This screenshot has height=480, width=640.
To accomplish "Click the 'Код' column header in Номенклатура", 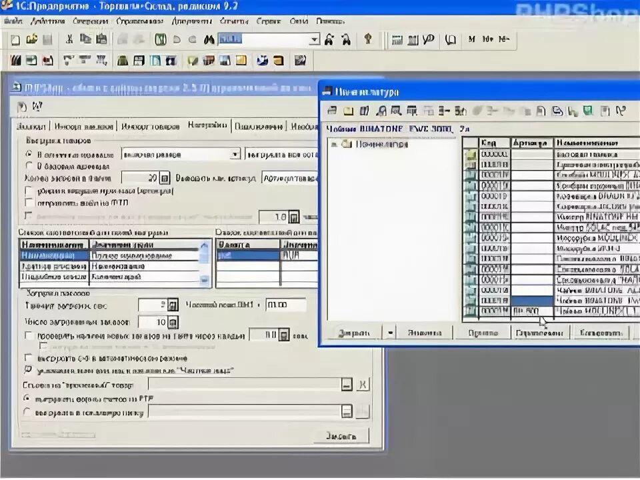I will 494,143.
